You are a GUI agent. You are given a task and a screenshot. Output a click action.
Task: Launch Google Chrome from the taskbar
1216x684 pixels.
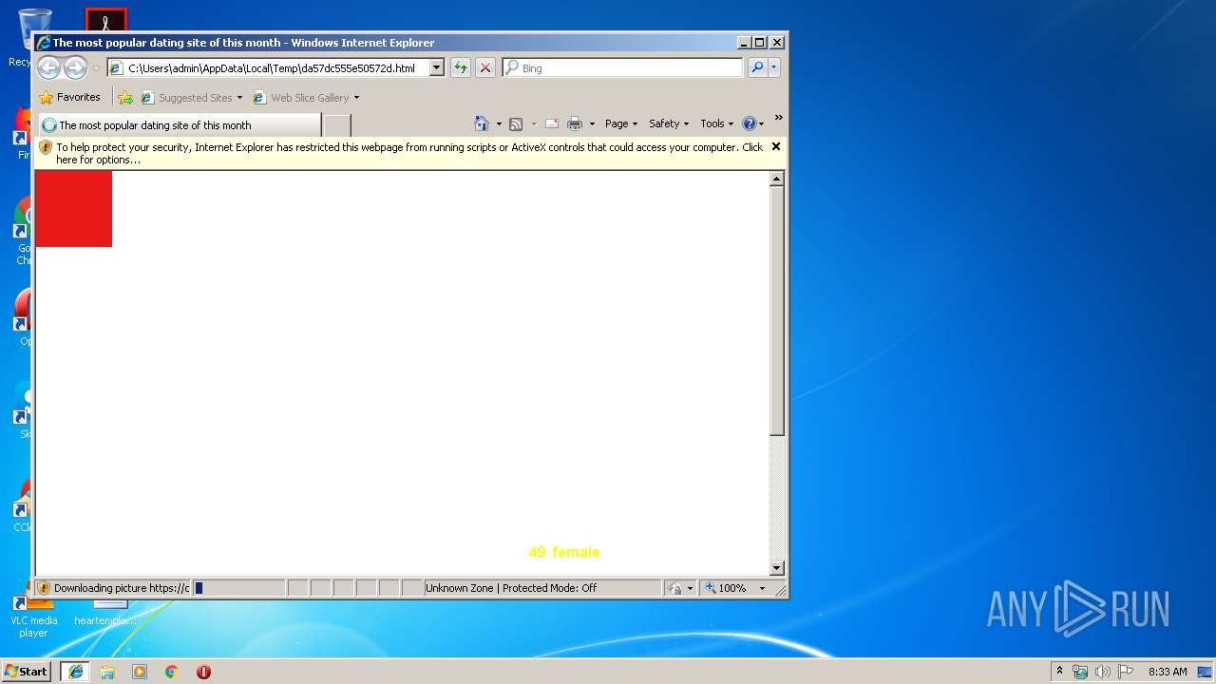pos(172,671)
